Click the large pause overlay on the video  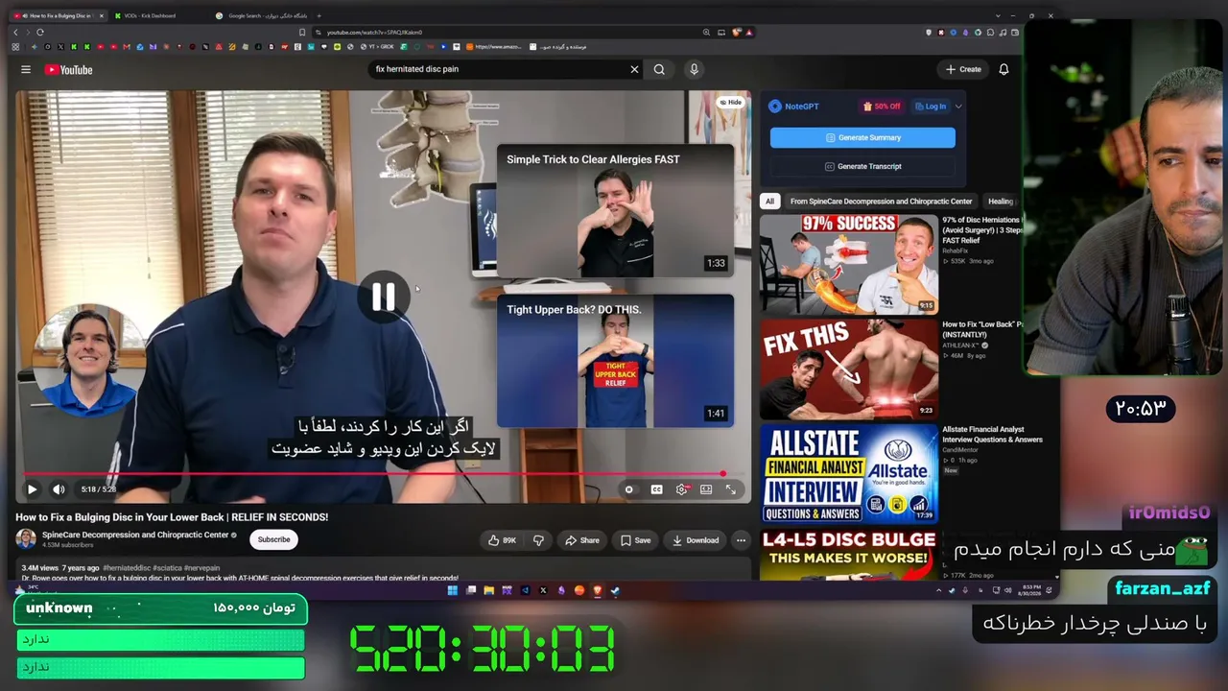tap(383, 298)
